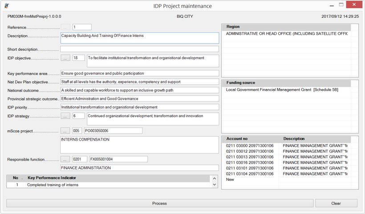Maximize the IDP Project maintenance window
The height and width of the screenshot is (214, 365).
pyautogui.click(x=341, y=4)
